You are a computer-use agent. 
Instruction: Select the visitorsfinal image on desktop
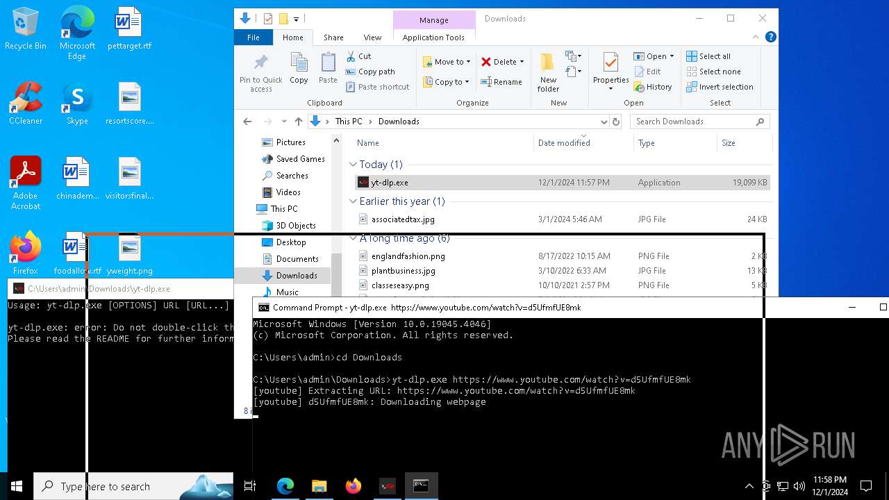[129, 178]
